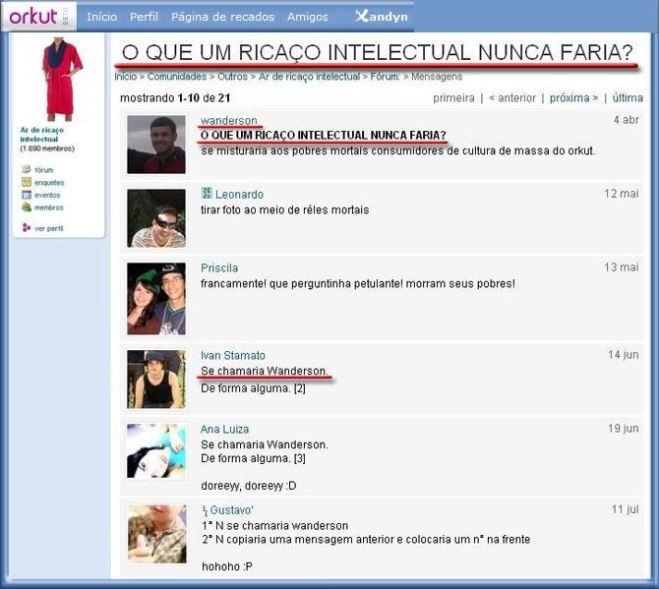This screenshot has width=659, height=589.
Task: Click the fórum icon in sidebar
Action: (x=27, y=170)
